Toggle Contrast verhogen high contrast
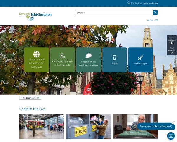Screen dimensions: 177x142 click(x=172, y=41)
